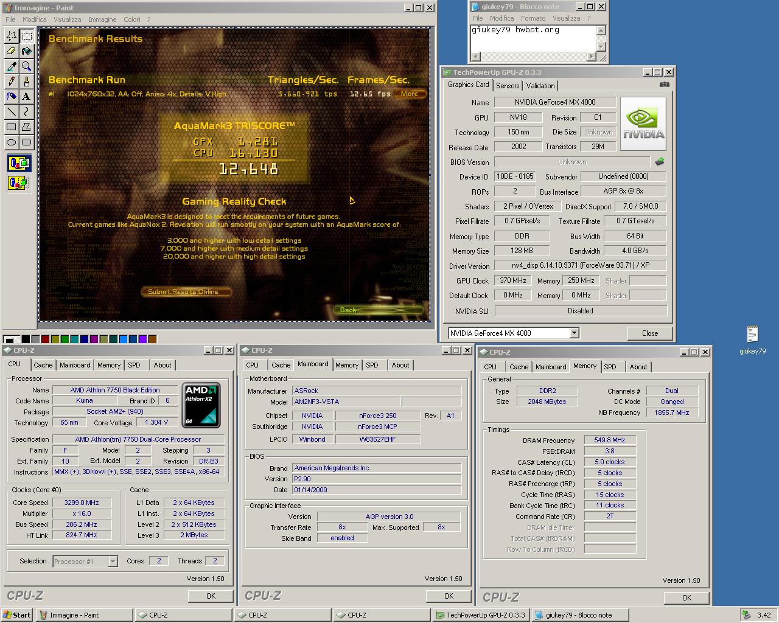Switch to the Sensors tab in GPU-Z
The height and width of the screenshot is (623, 779).
(508, 86)
